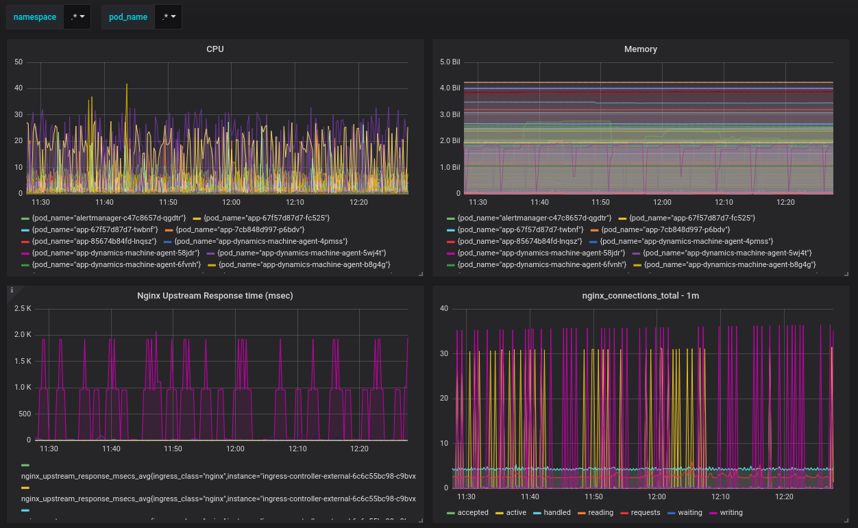Toggle the 'accepted' series in connections legend
The height and width of the screenshot is (528, 858).
(473, 512)
